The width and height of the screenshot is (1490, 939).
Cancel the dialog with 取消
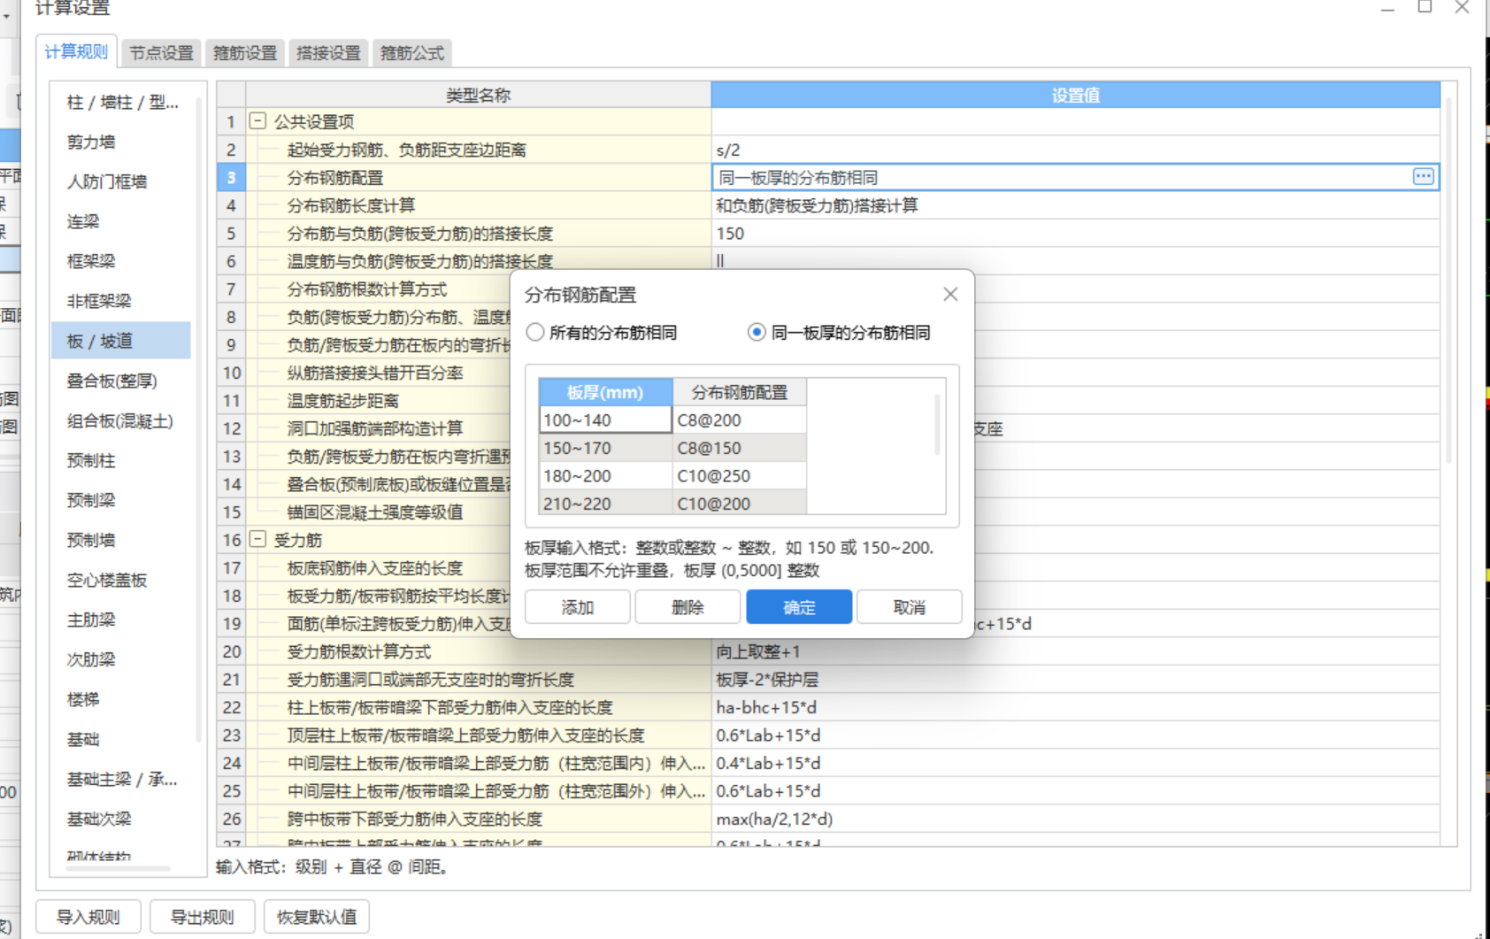[909, 606]
